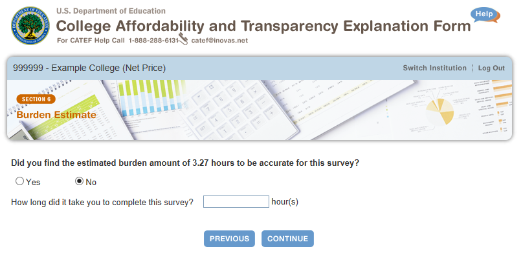Screen dimensions: 523x260
Task: Click the phone icon beside help number
Action: (183, 39)
